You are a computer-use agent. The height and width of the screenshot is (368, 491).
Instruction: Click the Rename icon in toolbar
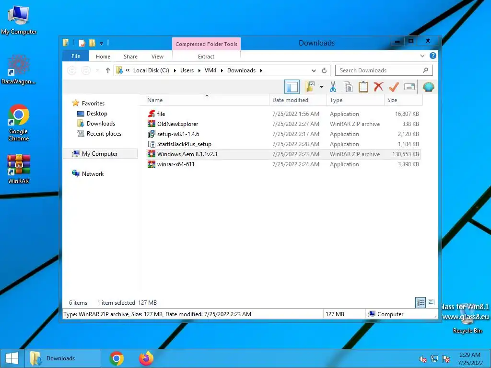[x=409, y=87]
